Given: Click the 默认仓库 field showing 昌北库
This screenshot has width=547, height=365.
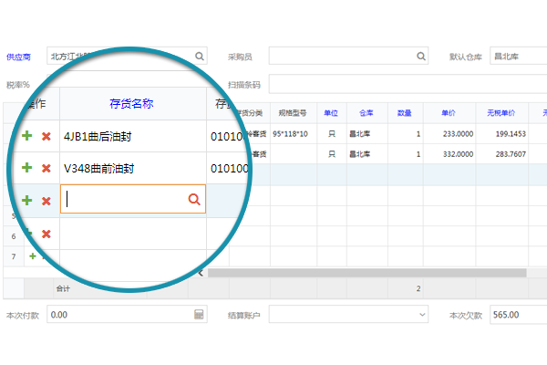Looking at the screenshot, I should (x=518, y=56).
